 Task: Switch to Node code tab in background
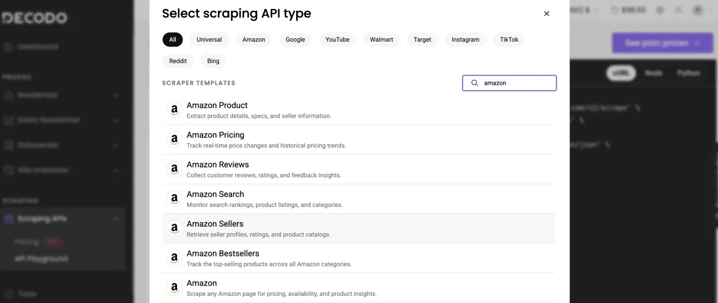click(653, 73)
